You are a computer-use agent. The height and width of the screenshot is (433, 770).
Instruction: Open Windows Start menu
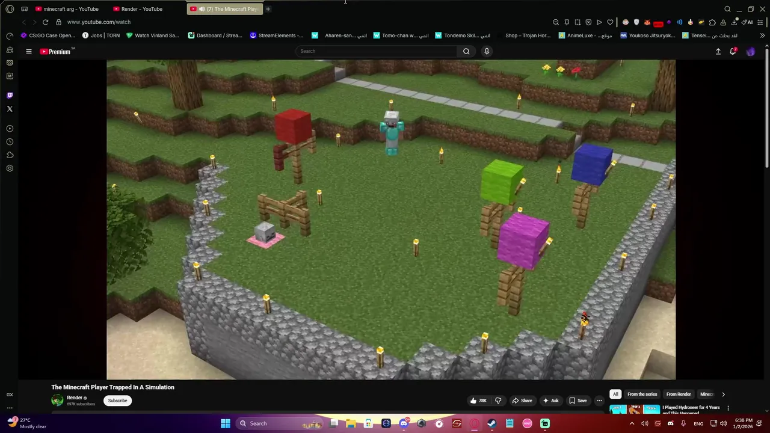point(225,423)
